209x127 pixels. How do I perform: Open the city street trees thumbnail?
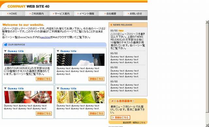(28, 60)
